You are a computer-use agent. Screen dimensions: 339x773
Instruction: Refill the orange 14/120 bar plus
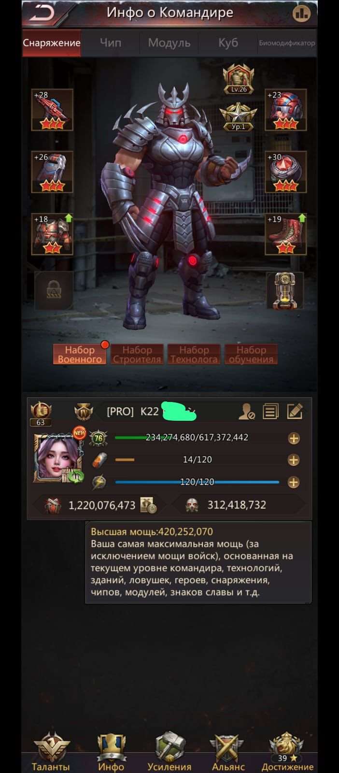(294, 460)
